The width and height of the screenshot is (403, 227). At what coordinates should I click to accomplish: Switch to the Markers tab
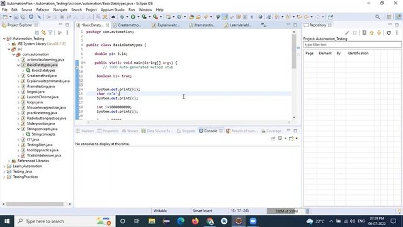click(x=85, y=131)
